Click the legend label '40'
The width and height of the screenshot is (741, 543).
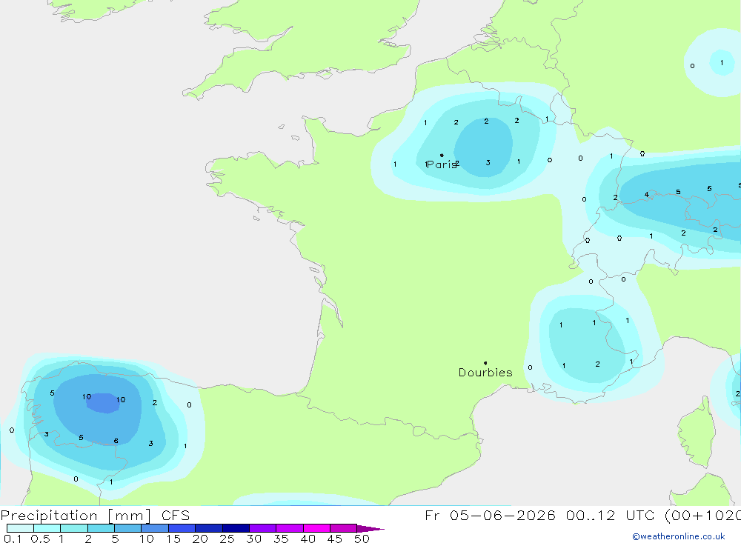(308, 539)
